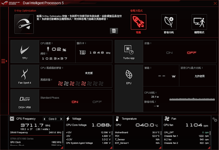Click the third fan status icon
Viewport: 219px width, 150px height.
[72, 83]
